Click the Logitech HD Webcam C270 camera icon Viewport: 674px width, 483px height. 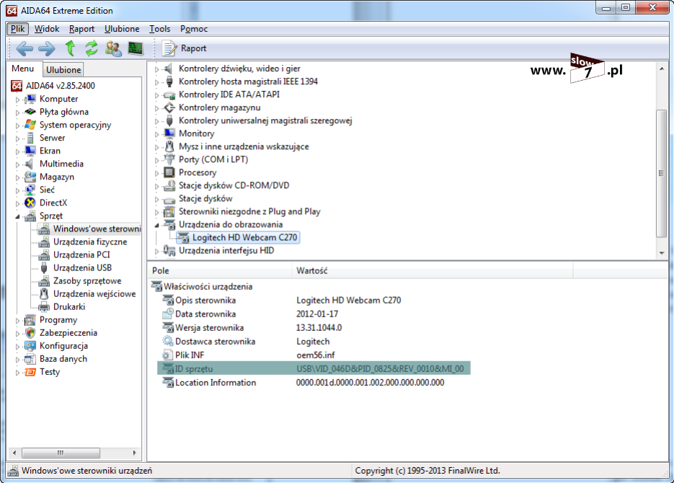pyautogui.click(x=183, y=238)
